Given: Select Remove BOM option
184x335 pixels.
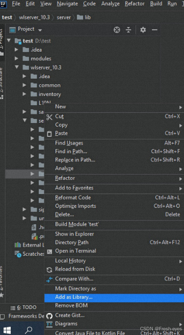Looking at the screenshot, I should [114, 305].
